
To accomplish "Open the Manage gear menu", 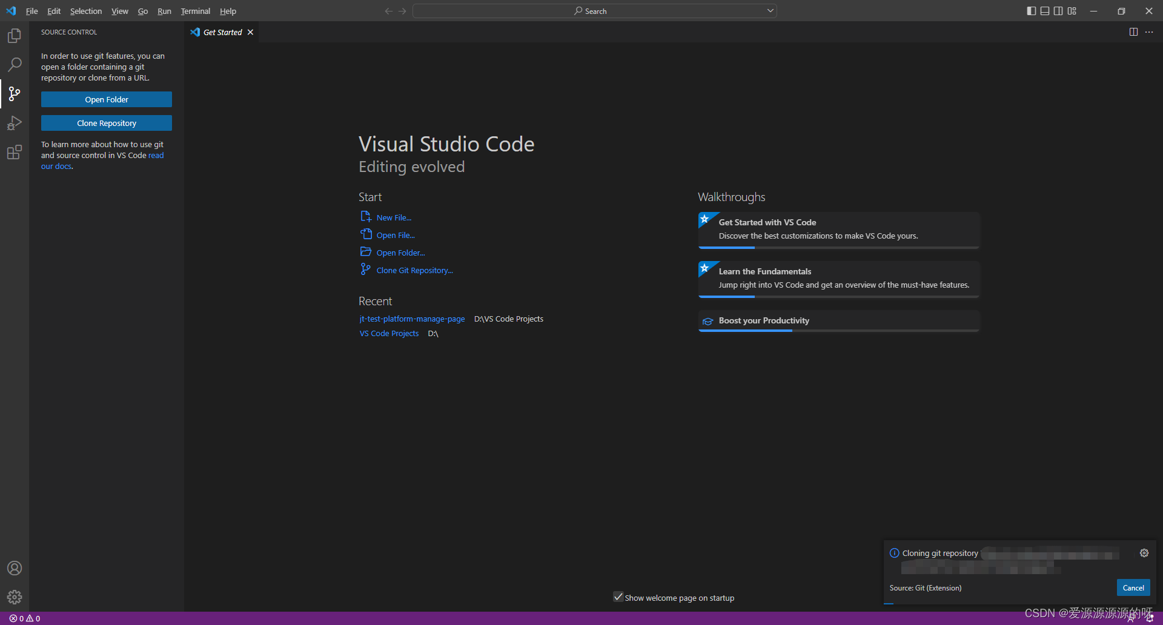I will click(15, 597).
